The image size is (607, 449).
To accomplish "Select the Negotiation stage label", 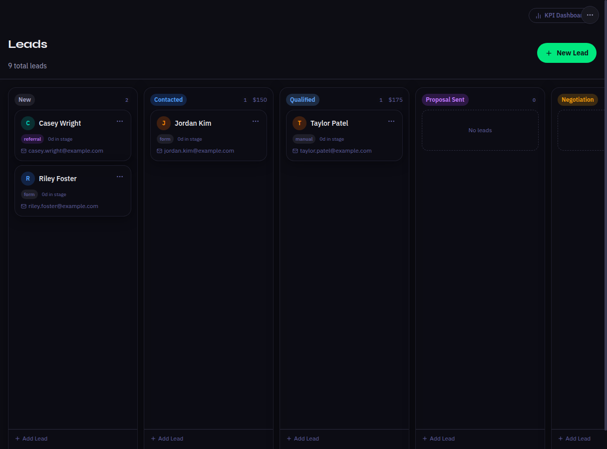I will point(578,100).
